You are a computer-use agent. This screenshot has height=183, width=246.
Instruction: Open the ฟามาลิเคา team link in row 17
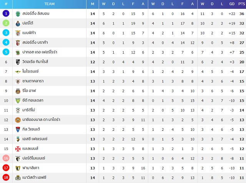click(31, 168)
